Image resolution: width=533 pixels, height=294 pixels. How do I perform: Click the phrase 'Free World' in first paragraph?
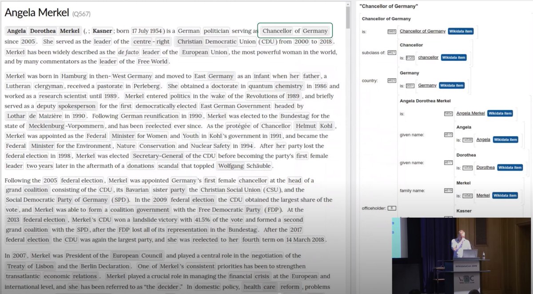[x=153, y=62]
